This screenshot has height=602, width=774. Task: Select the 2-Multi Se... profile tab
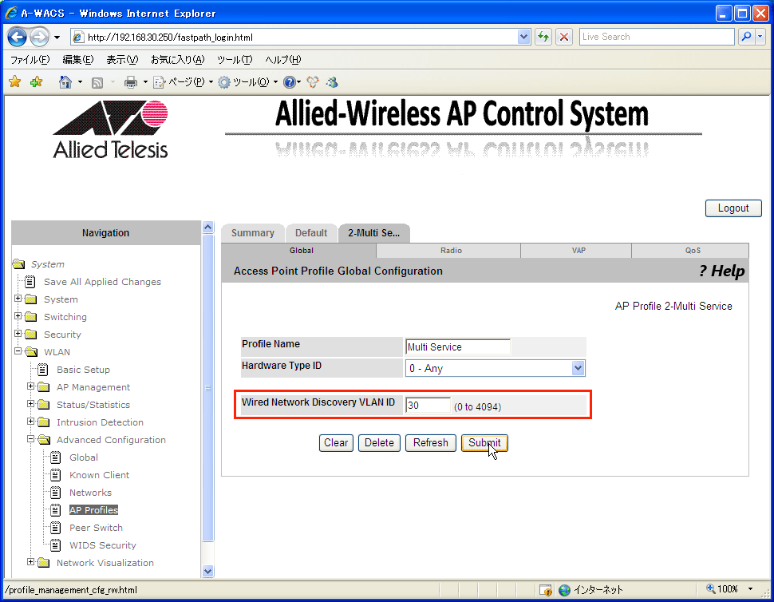point(373,233)
